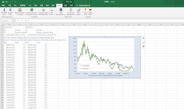Click the Undo arrow icon
Image resolution: width=184 pixels, height=109 pixels.
(7, 2)
